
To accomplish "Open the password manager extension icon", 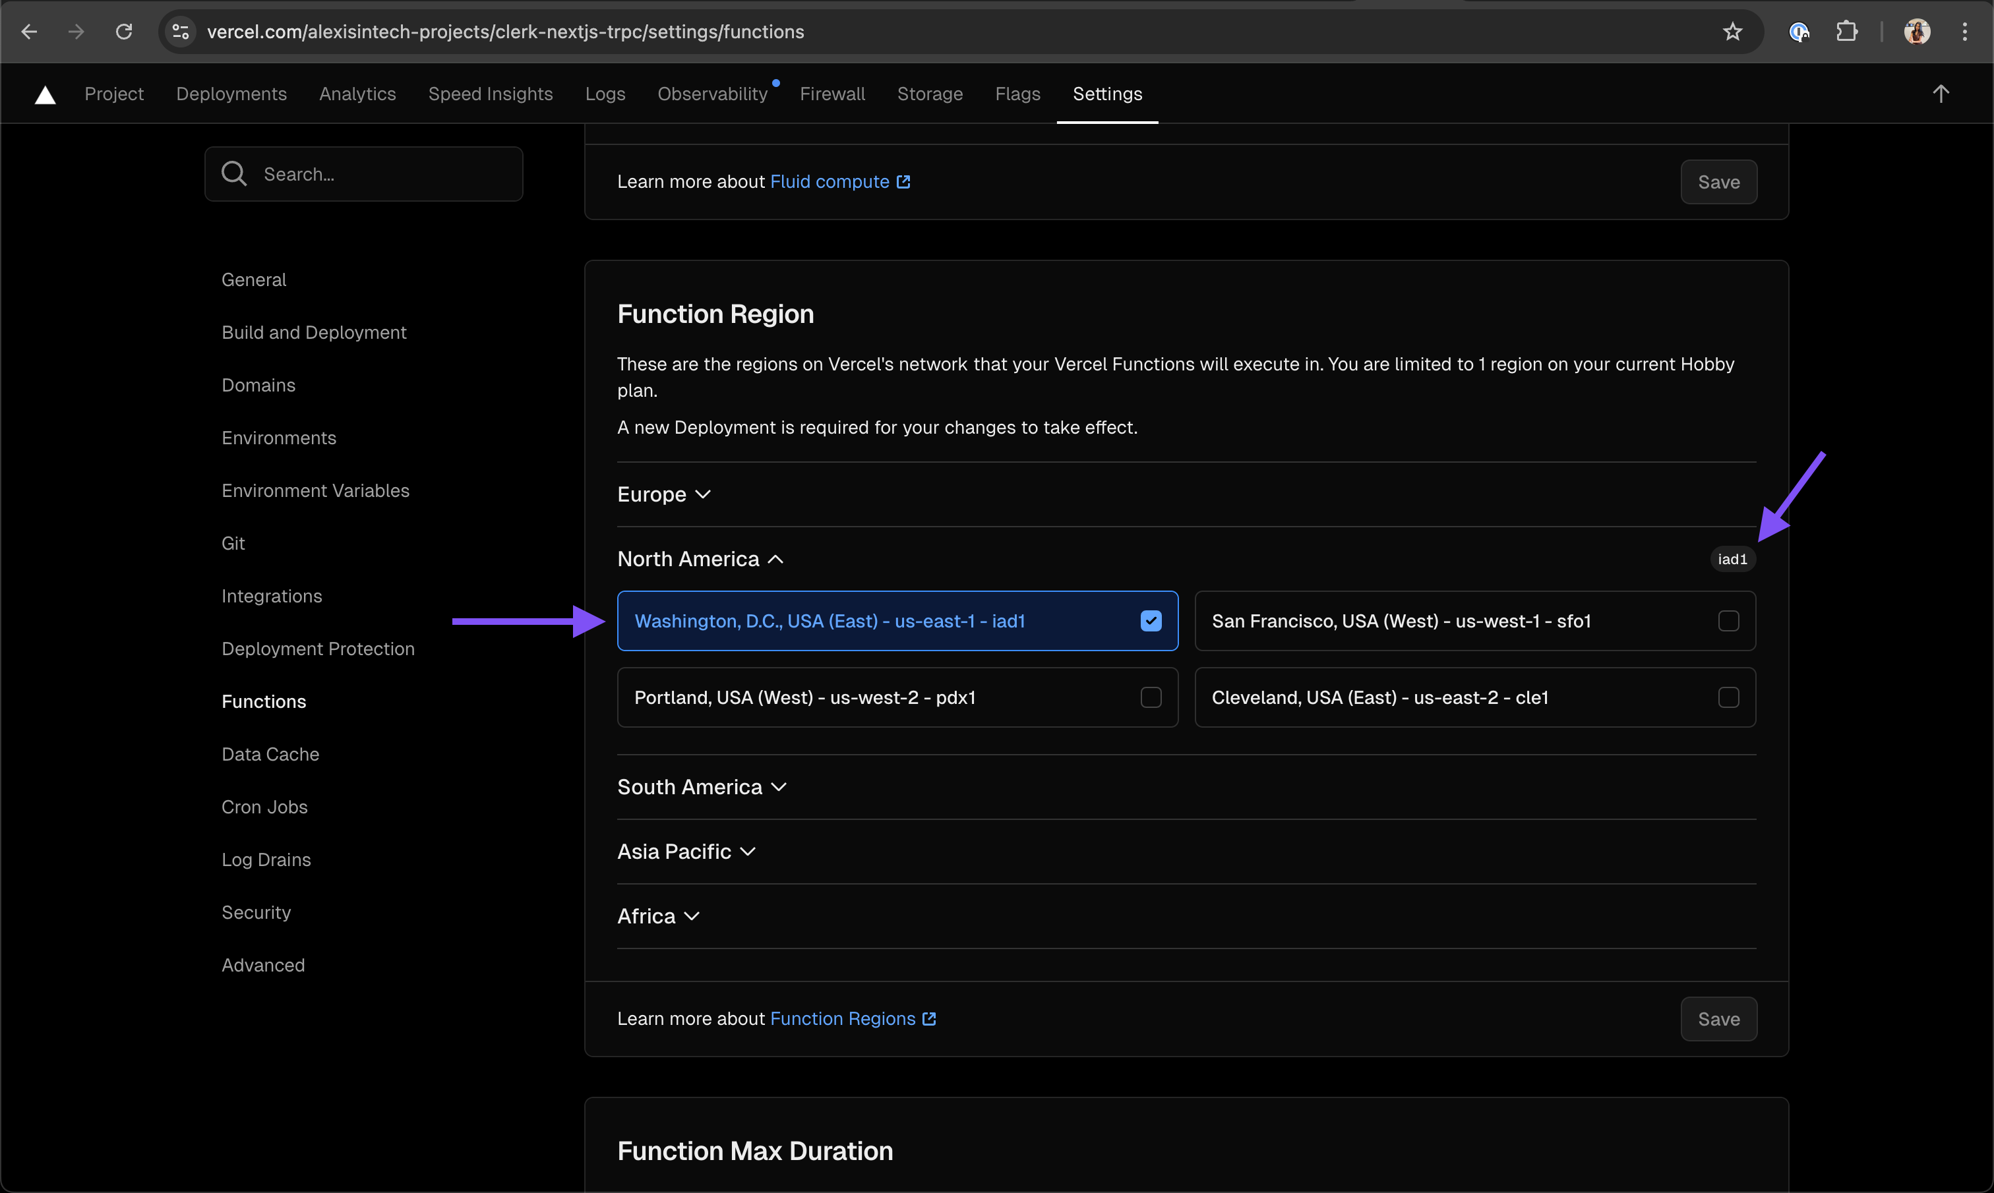I will (1799, 32).
